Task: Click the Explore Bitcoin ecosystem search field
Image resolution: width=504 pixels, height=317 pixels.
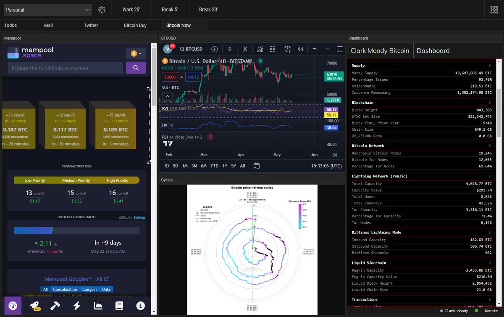Action: (65, 68)
